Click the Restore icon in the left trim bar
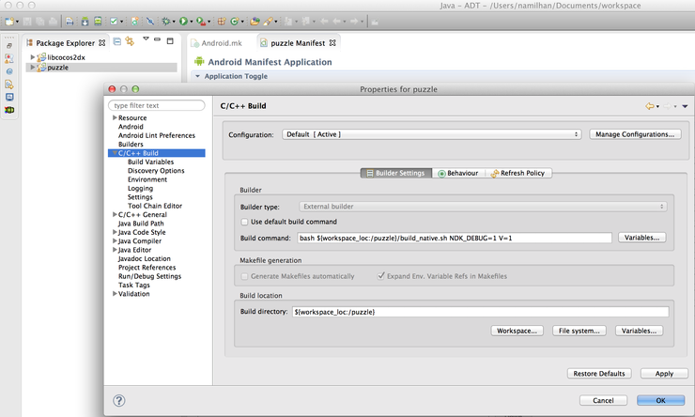 point(9,46)
